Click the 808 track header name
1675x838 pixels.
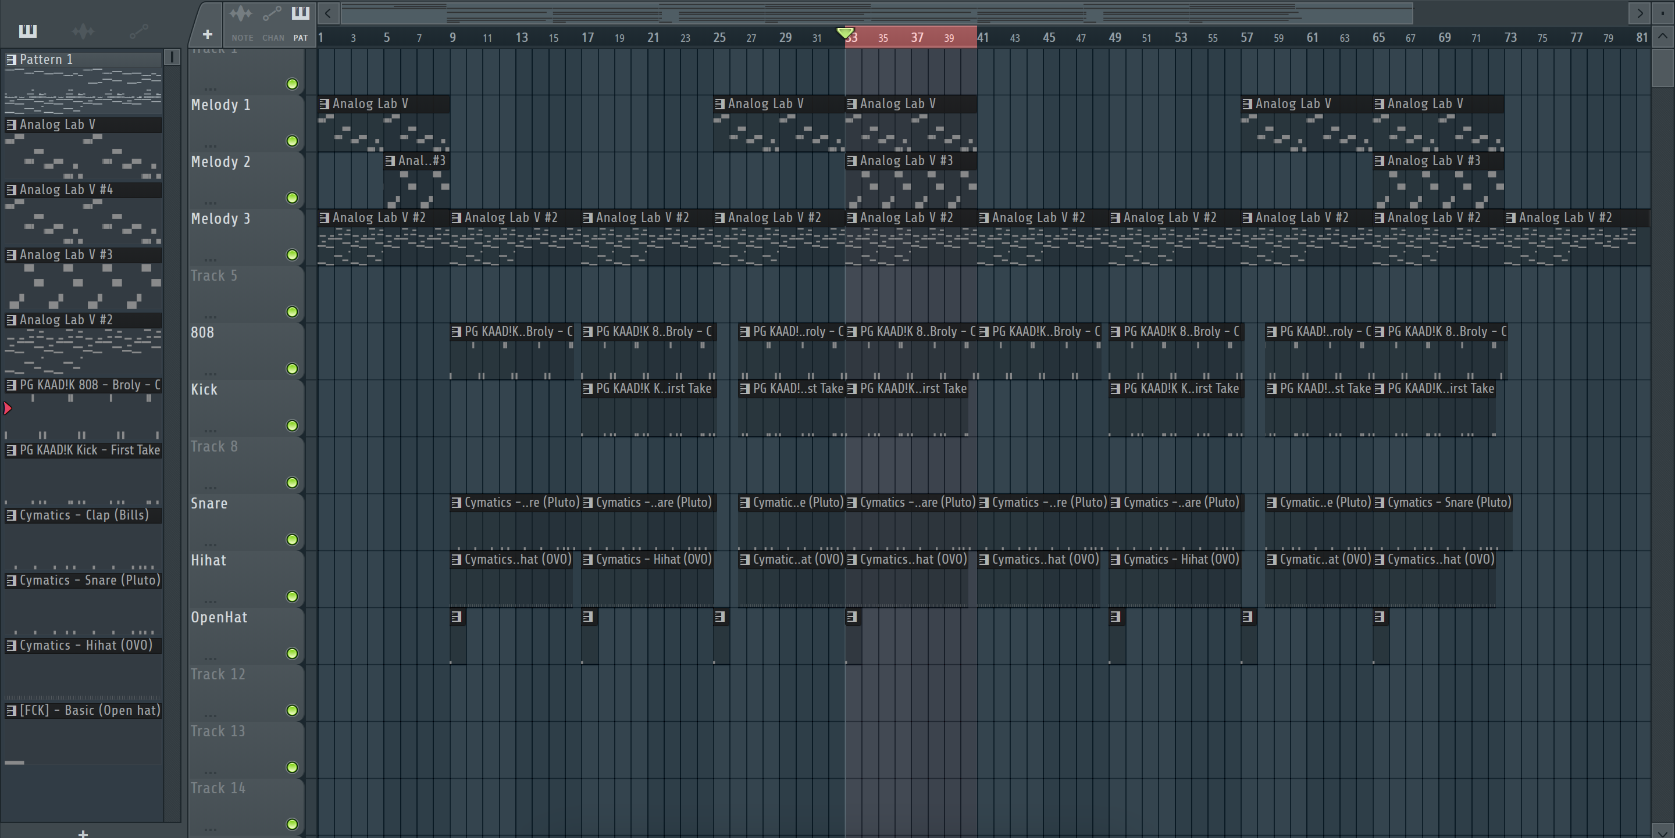202,332
